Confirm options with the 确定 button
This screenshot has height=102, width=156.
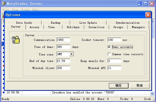pyautogui.click(x=119, y=86)
